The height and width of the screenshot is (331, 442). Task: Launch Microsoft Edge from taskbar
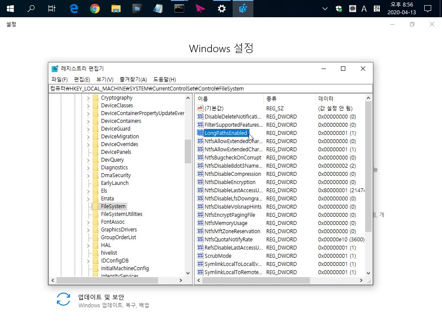click(74, 9)
